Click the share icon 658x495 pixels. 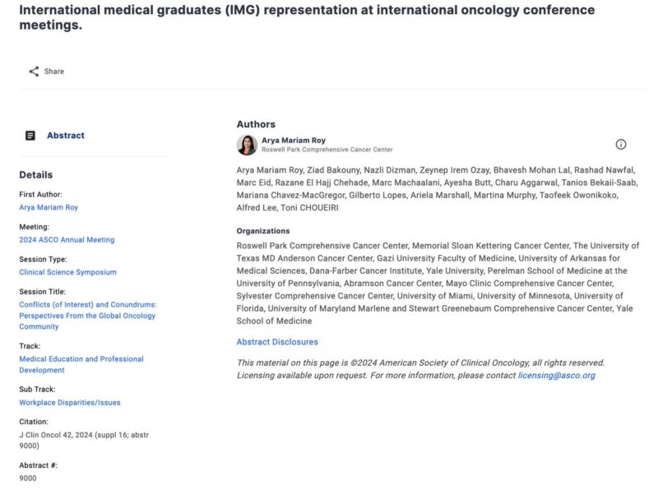(x=34, y=72)
